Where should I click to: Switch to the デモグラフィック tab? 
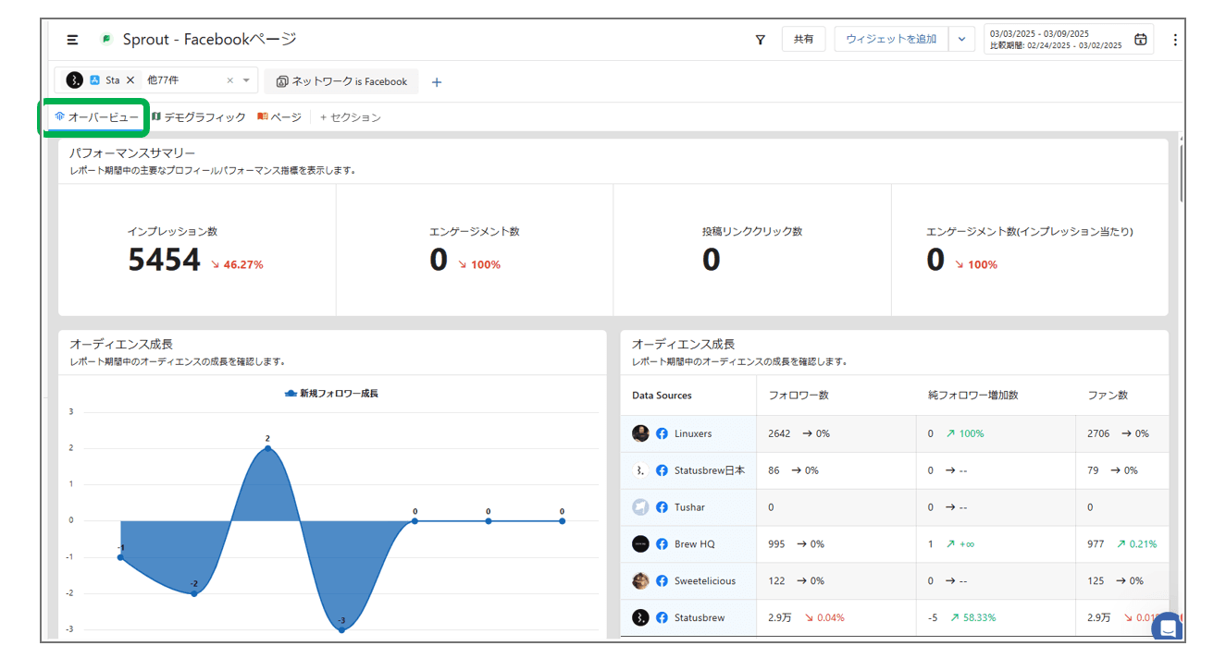(x=199, y=117)
